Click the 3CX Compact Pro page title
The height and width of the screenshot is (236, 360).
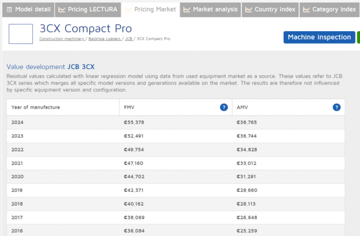point(86,29)
